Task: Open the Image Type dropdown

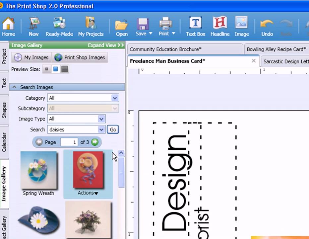Action: (101, 119)
